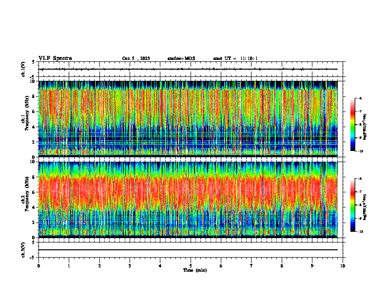Click the ch.1 voltage waveform trace

tap(188, 69)
